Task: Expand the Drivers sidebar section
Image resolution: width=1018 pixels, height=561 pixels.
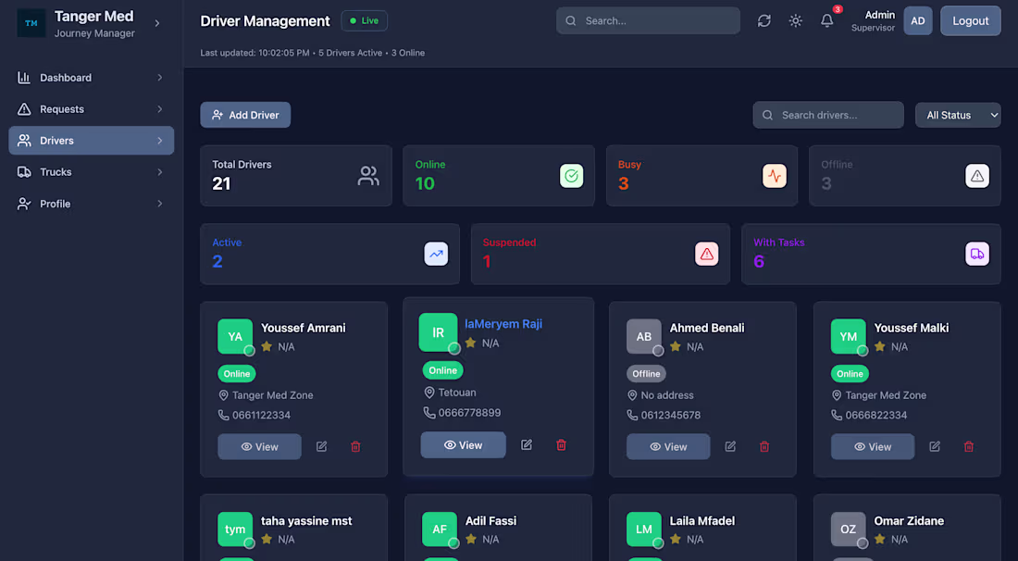Action: pos(91,140)
